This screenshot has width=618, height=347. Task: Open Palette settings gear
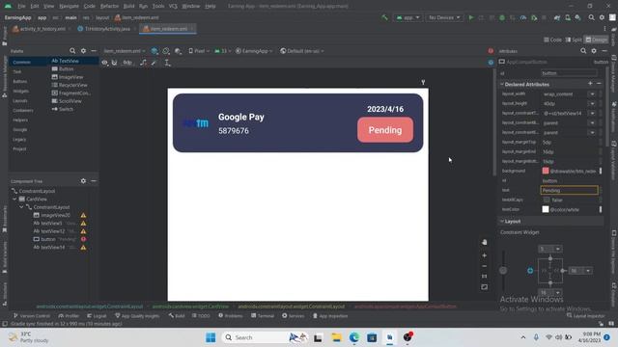(x=83, y=51)
